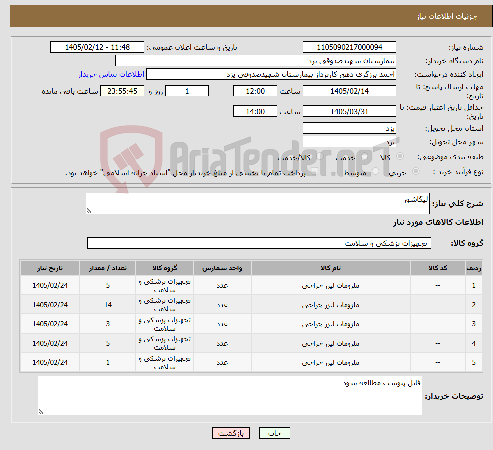The height and width of the screenshot is (450, 493).
Task: Click unit عدد in row 3
Action: point(222,324)
